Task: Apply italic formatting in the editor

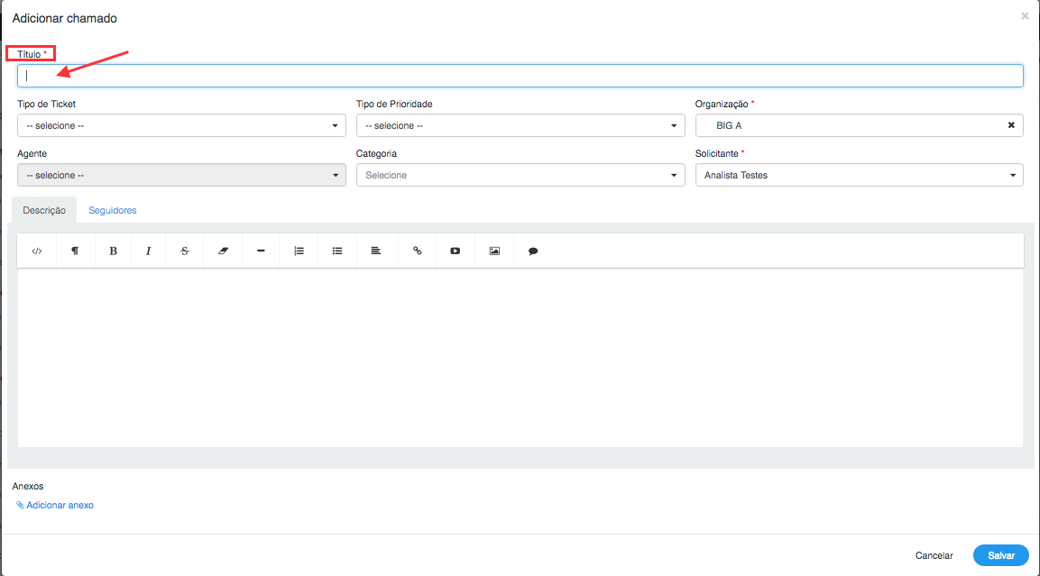Action: [x=149, y=251]
